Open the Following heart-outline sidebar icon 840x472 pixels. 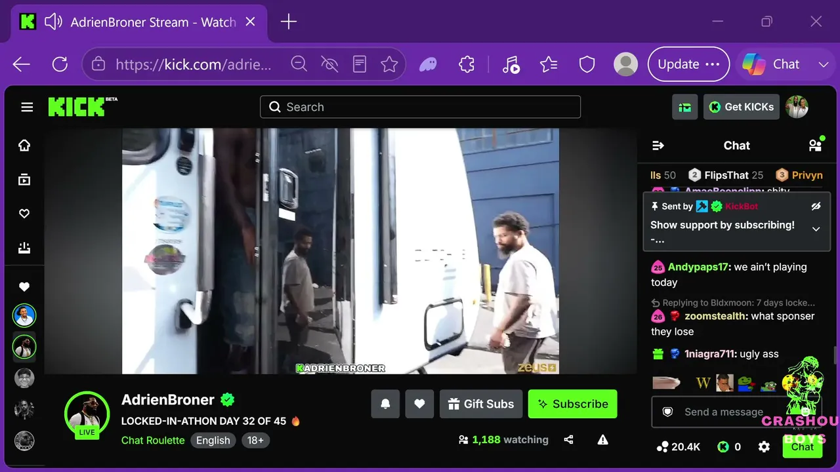(x=24, y=214)
